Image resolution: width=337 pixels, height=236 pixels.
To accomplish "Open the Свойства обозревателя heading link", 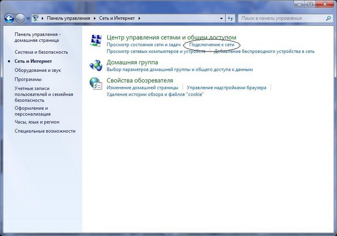I will coord(140,80).
